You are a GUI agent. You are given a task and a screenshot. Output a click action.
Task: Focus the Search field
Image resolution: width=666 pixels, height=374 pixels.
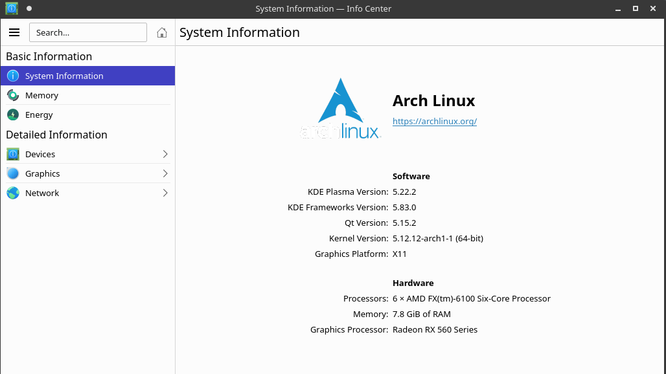point(88,32)
